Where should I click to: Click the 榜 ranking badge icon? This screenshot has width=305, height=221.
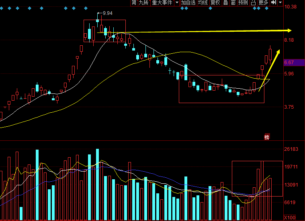[x=267, y=137]
